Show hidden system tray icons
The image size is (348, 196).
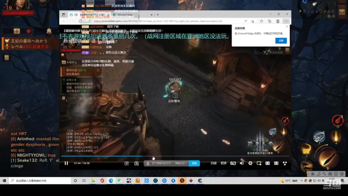click(301, 181)
